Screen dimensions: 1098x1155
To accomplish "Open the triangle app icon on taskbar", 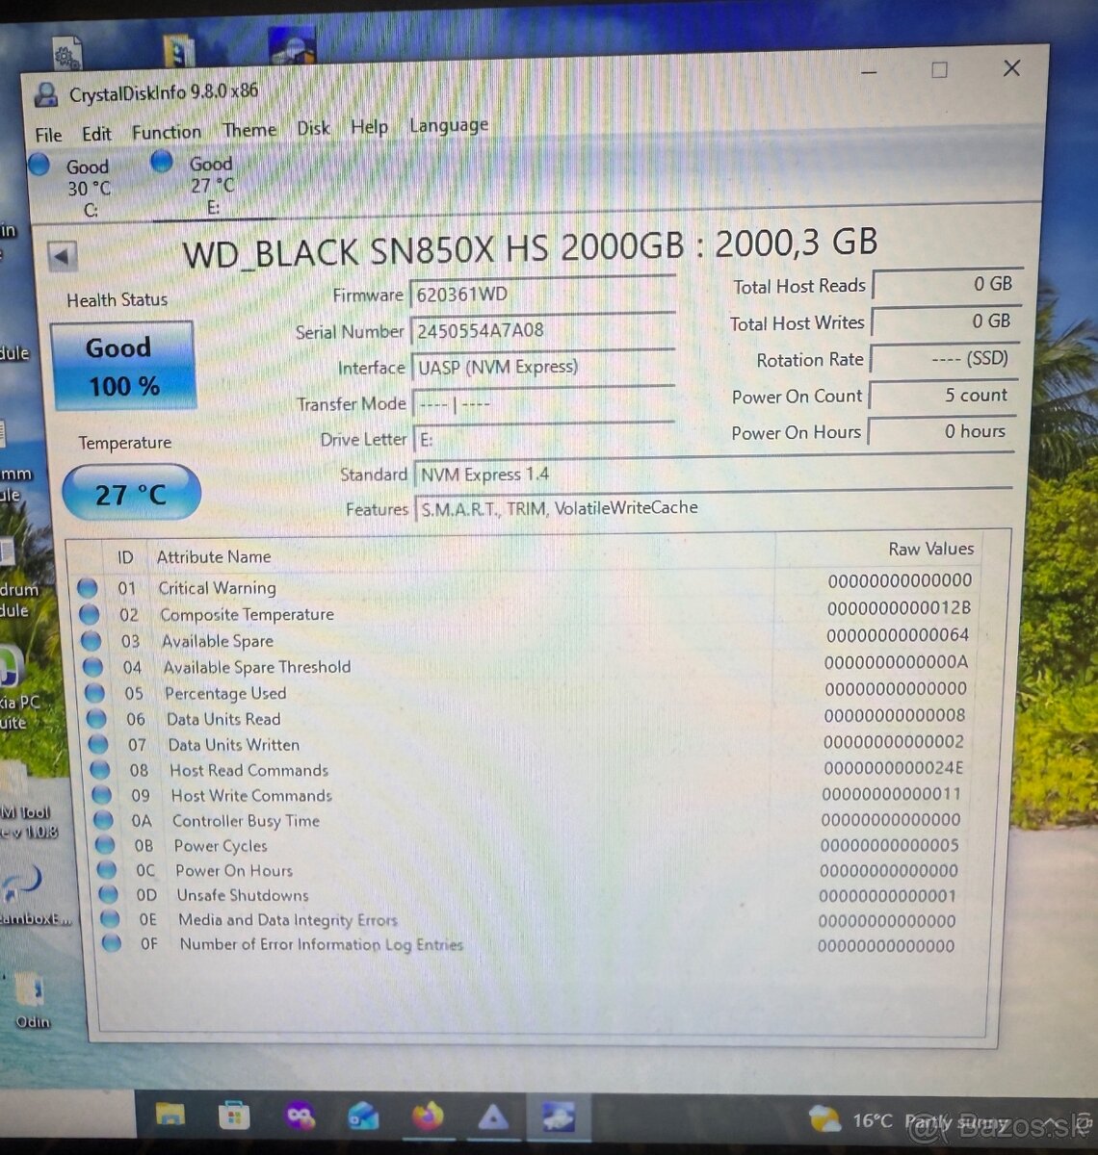I will pos(493,1116).
